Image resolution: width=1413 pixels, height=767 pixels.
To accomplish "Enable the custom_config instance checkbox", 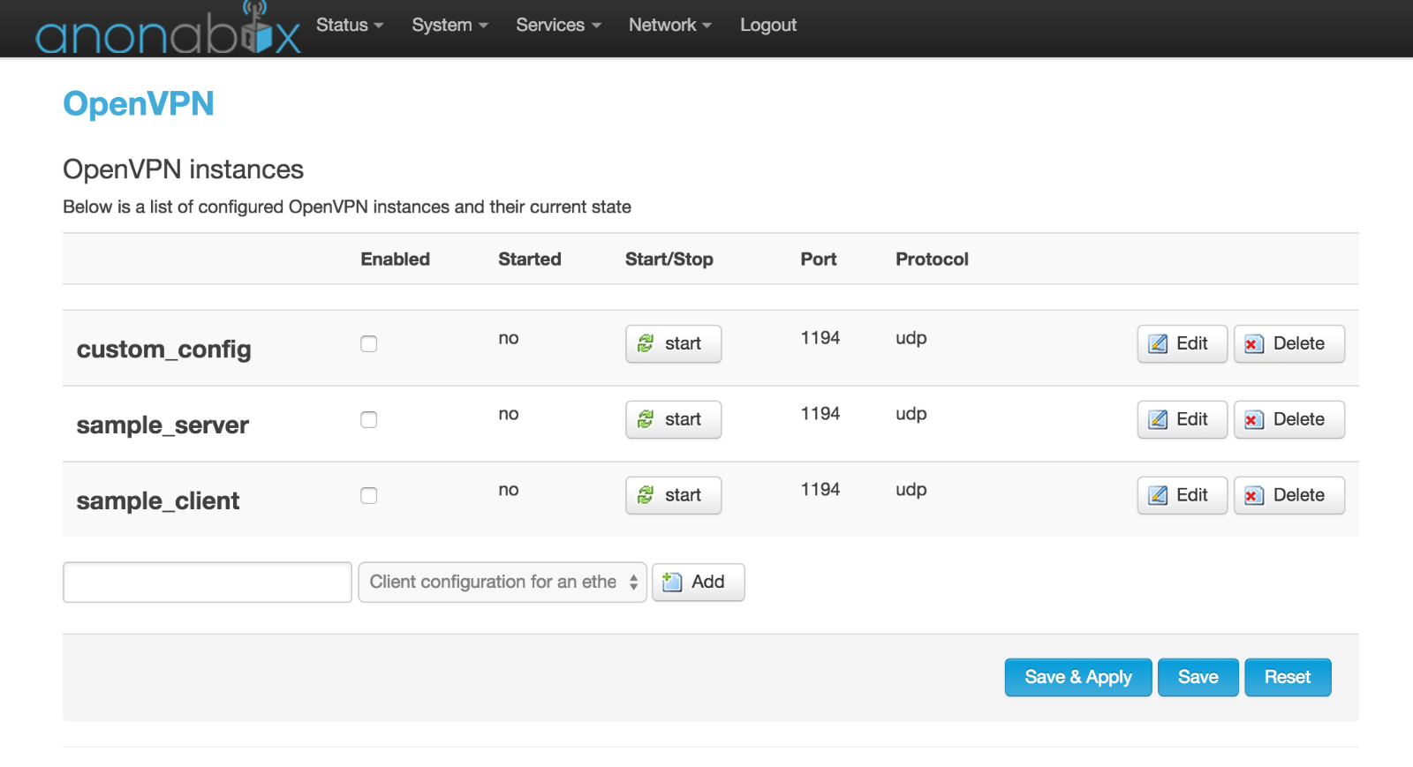I will pyautogui.click(x=369, y=344).
